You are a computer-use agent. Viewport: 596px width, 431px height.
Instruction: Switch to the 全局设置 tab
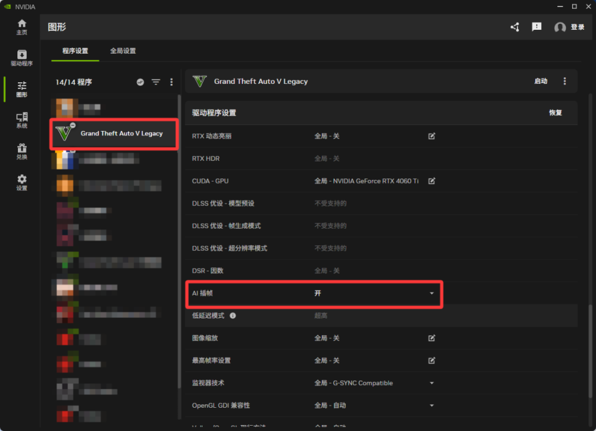(123, 51)
